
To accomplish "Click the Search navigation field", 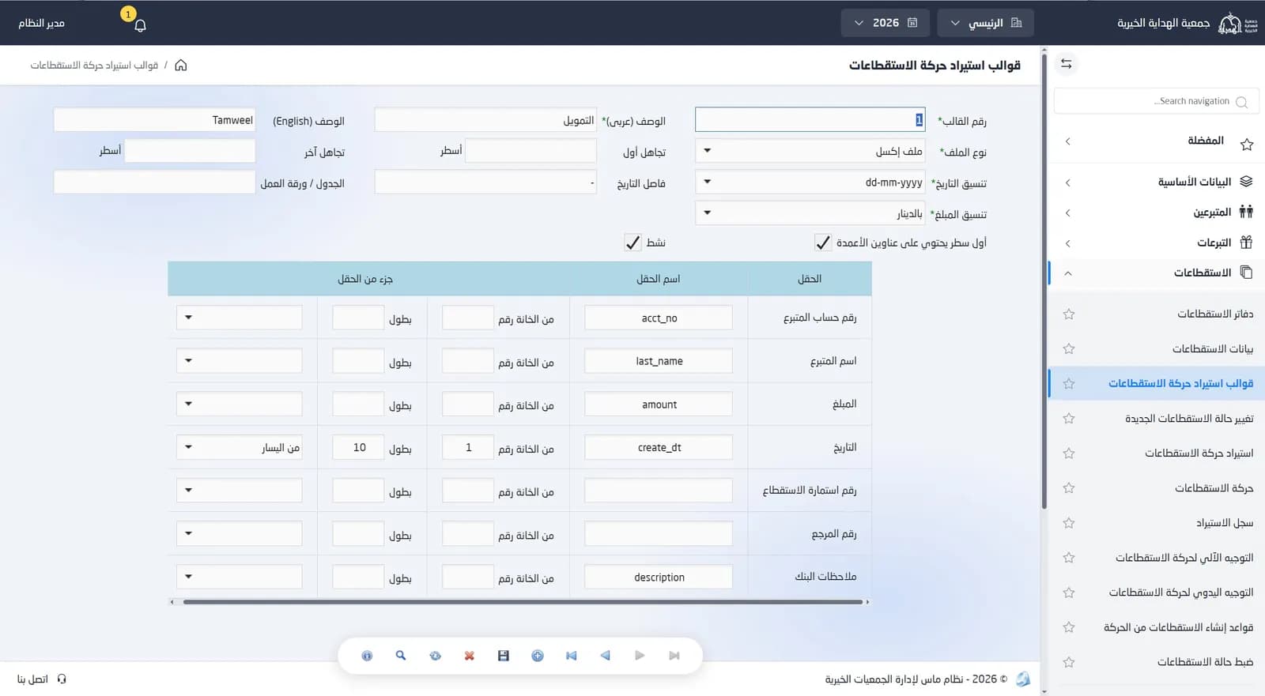I will (x=1157, y=101).
